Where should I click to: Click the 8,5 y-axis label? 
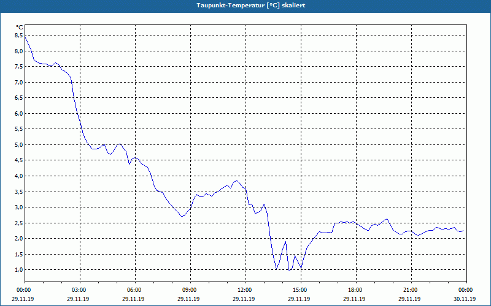(x=19, y=35)
